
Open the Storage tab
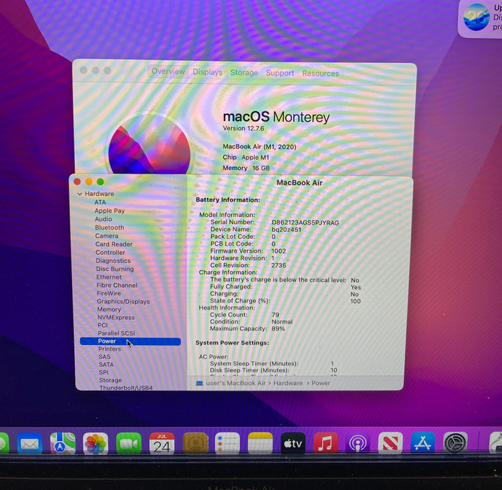[244, 73]
